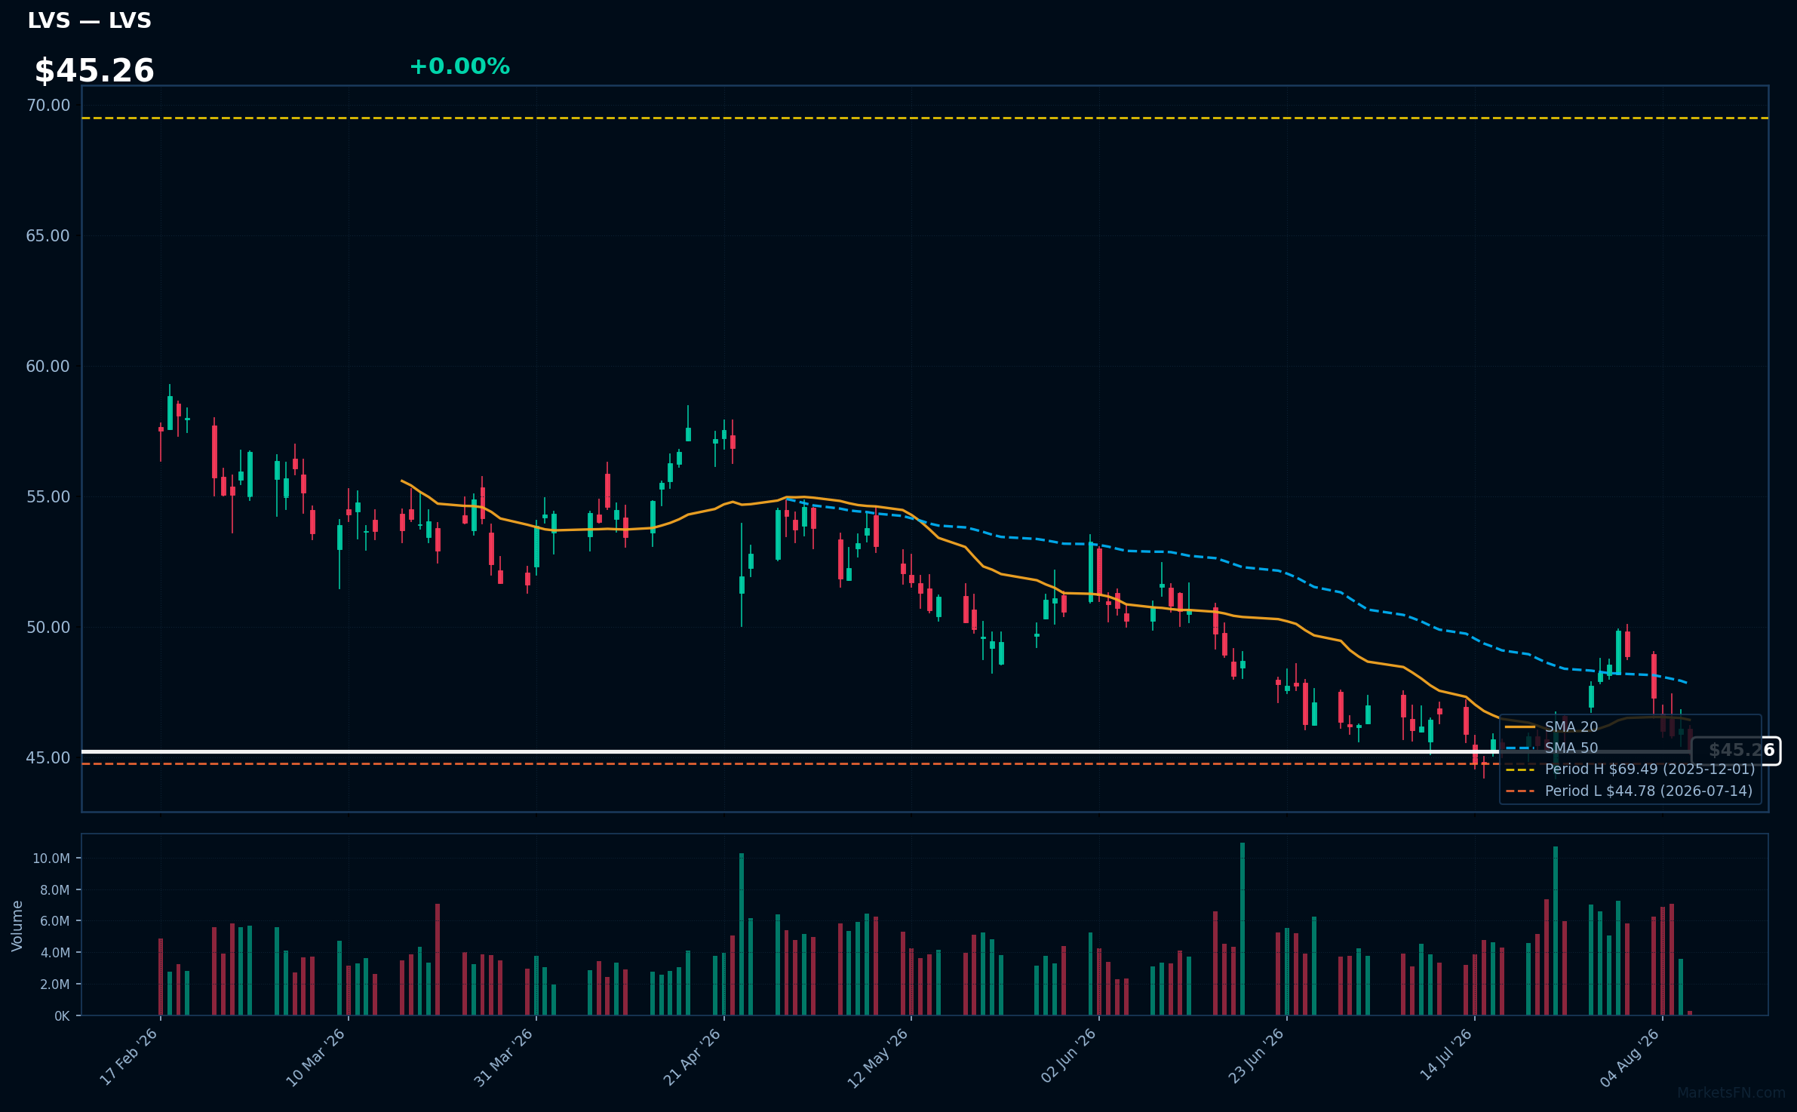Click the 0K volume axis label
The image size is (1797, 1112).
pos(62,1016)
